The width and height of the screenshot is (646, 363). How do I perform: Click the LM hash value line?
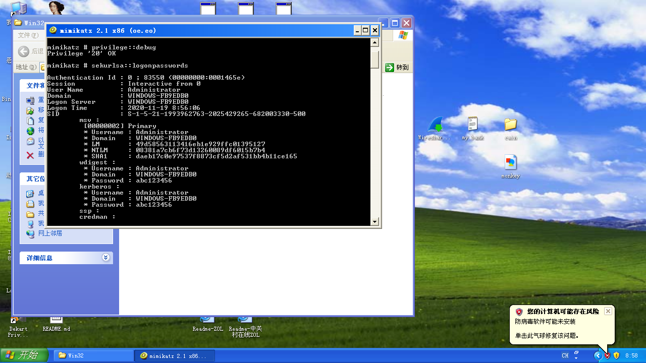click(x=174, y=144)
